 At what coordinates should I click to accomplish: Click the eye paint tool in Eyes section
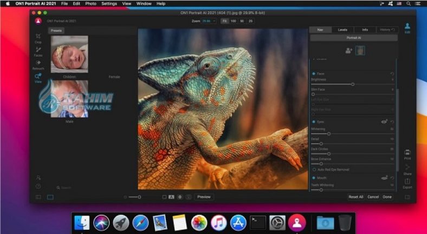(384, 122)
